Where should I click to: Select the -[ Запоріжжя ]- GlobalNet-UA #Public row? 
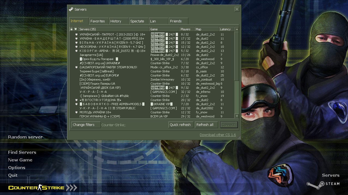coord(152,96)
